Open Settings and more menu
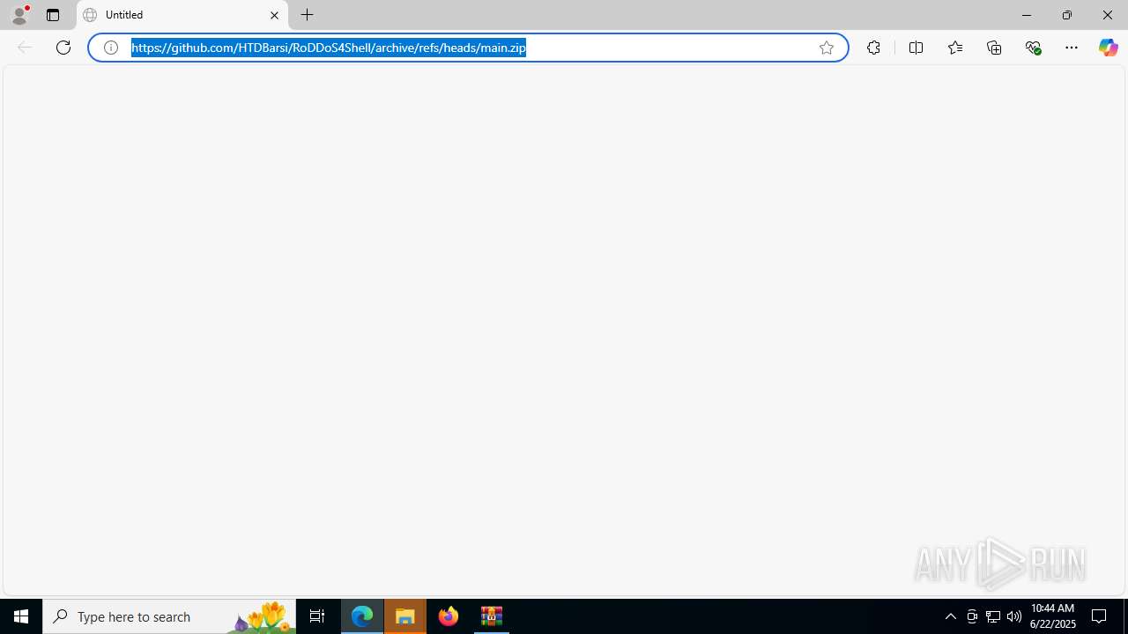 (1072, 48)
